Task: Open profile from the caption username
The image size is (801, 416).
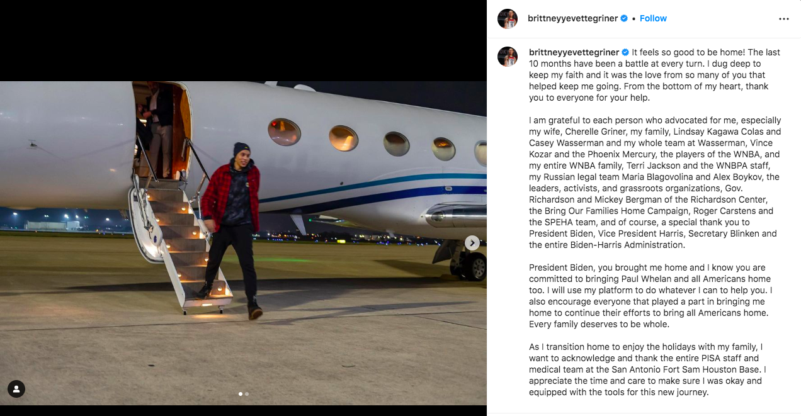Action: click(x=574, y=52)
